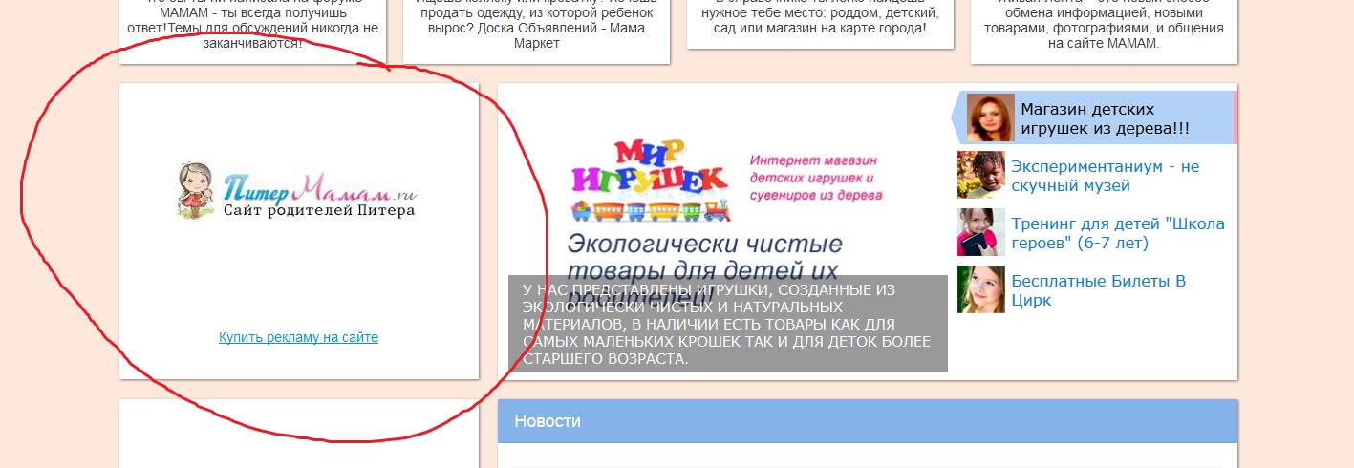Click the forum card text mentioning 'форуме МАМАМ'

tap(253, 27)
